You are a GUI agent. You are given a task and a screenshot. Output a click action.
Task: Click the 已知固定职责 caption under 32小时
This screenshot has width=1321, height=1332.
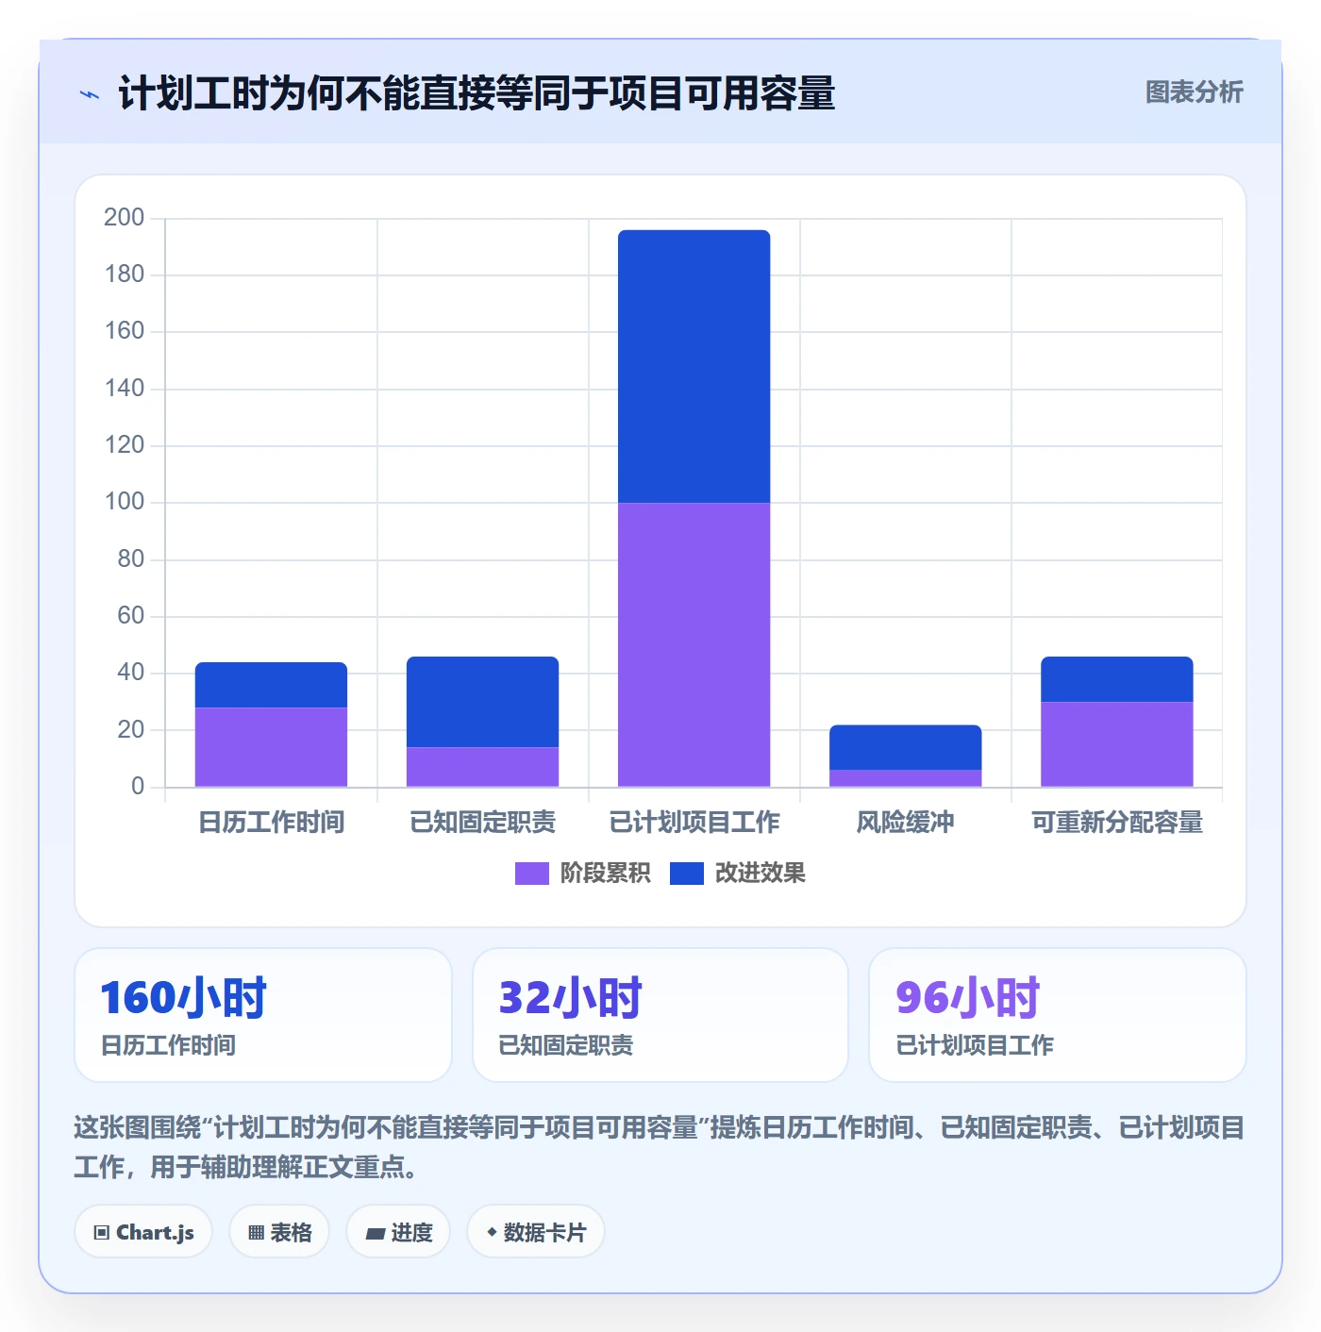(x=566, y=1045)
